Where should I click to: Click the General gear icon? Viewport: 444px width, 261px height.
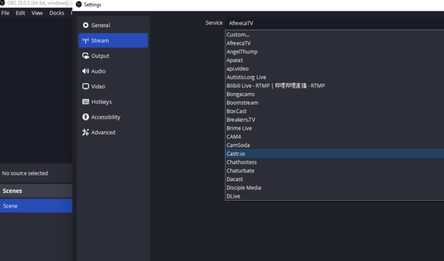[x=86, y=25]
